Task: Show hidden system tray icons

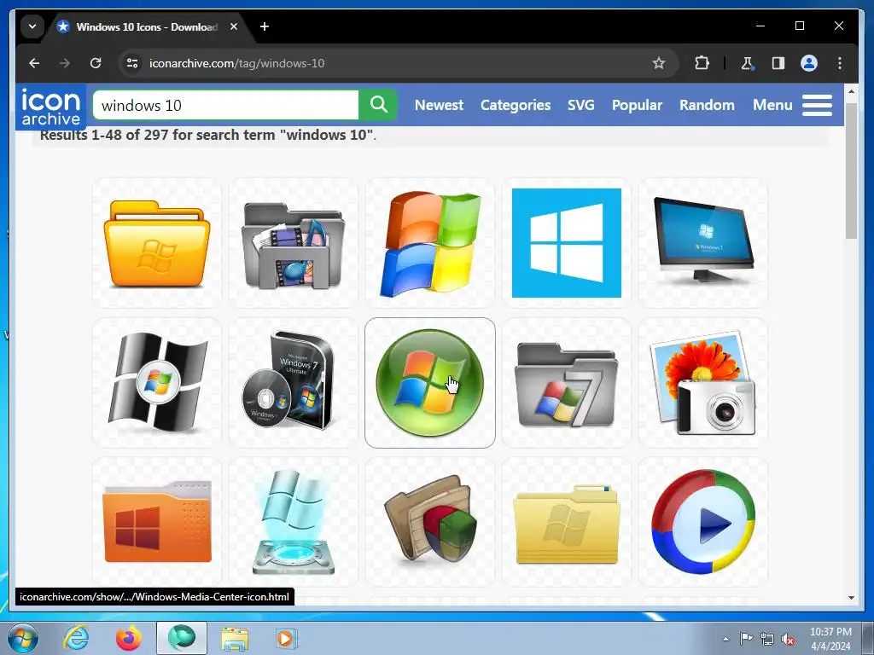Action: pos(725,639)
